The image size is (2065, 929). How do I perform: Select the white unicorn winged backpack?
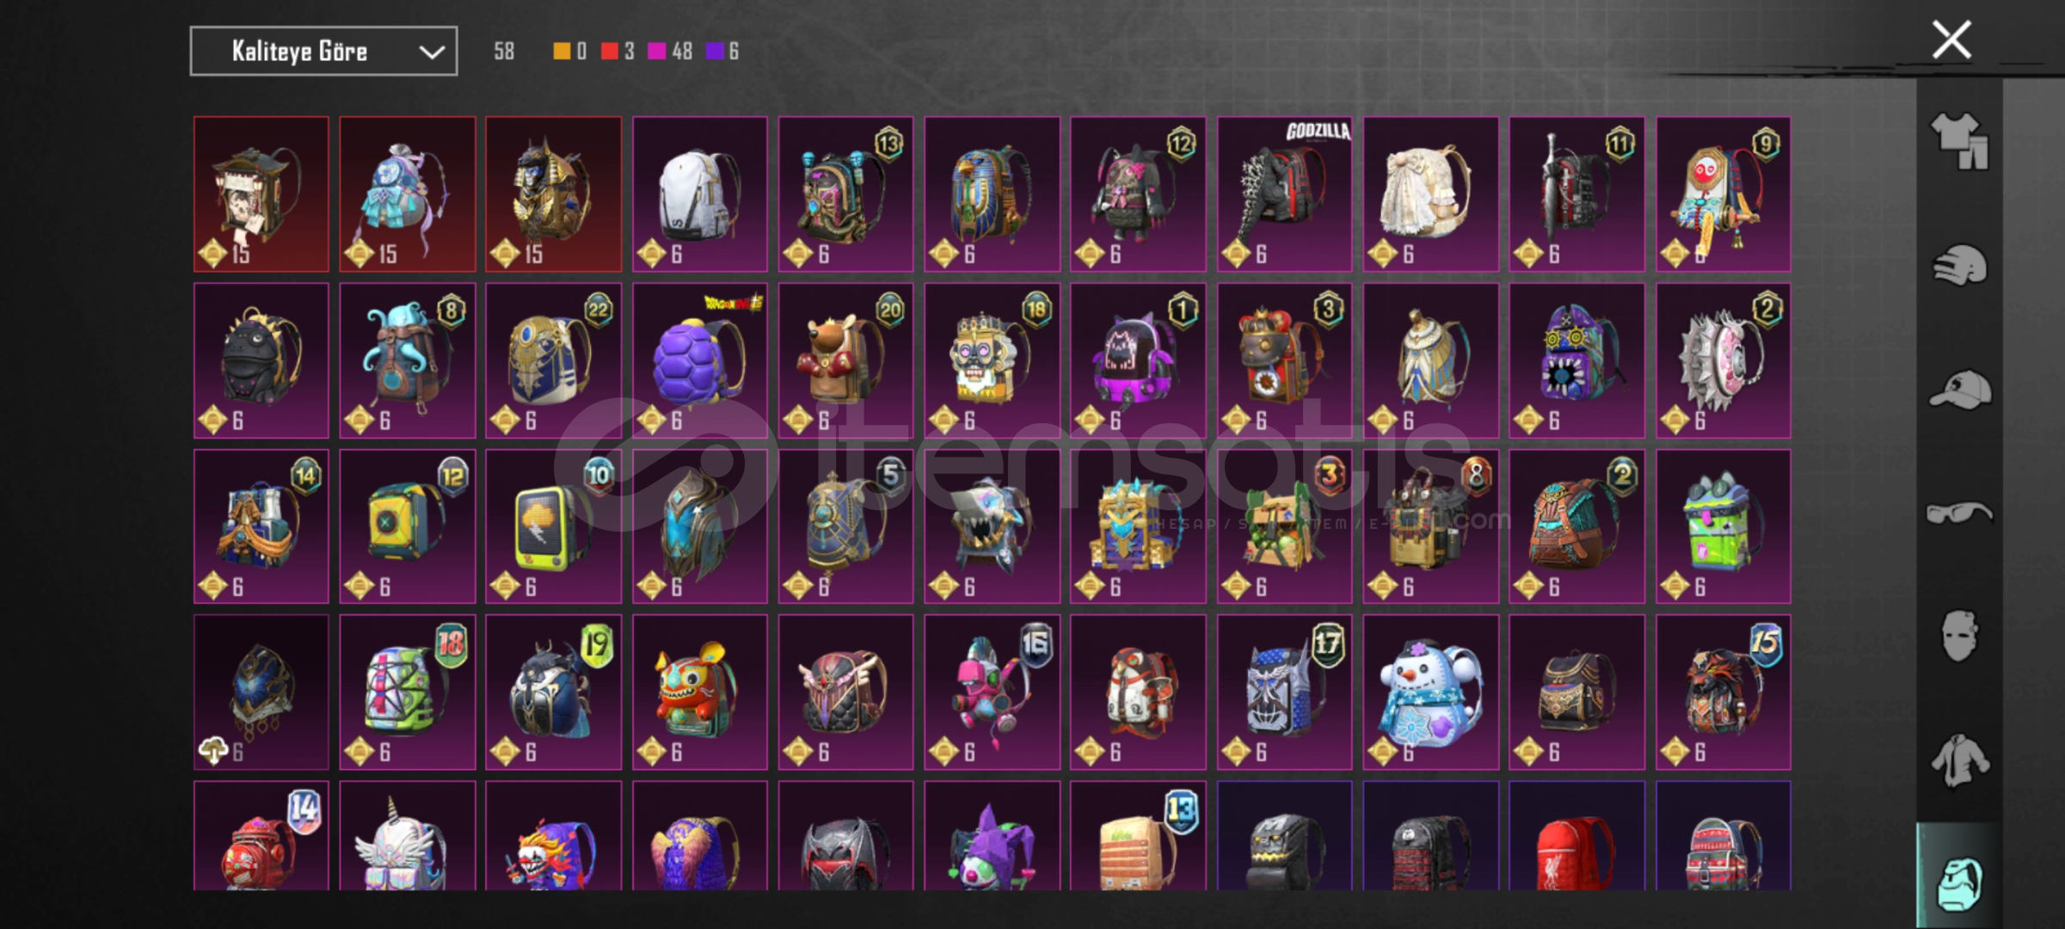click(407, 836)
